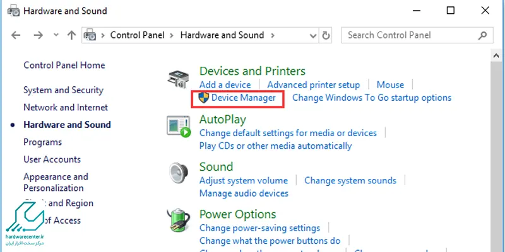The width and height of the screenshot is (505, 252).
Task: Open Network and Internet category
Action: pyautogui.click(x=66, y=107)
